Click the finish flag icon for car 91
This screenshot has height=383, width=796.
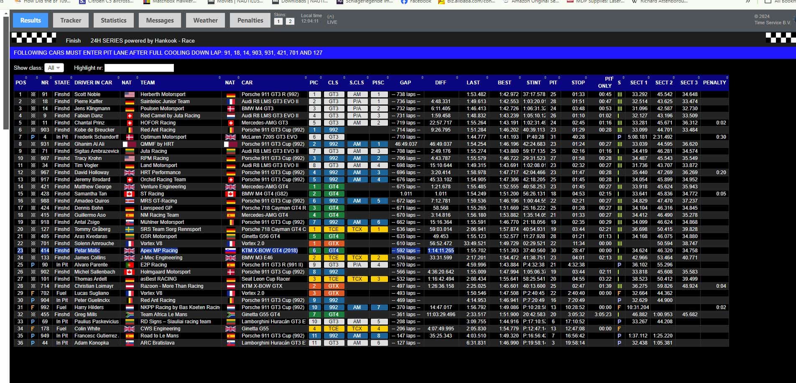coord(33,94)
